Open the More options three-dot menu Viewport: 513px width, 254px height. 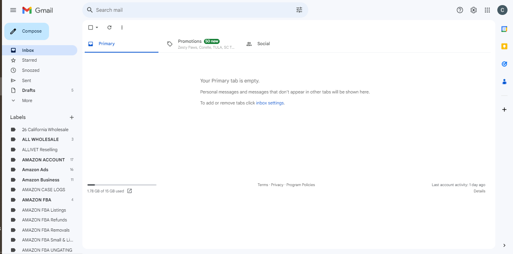122,27
